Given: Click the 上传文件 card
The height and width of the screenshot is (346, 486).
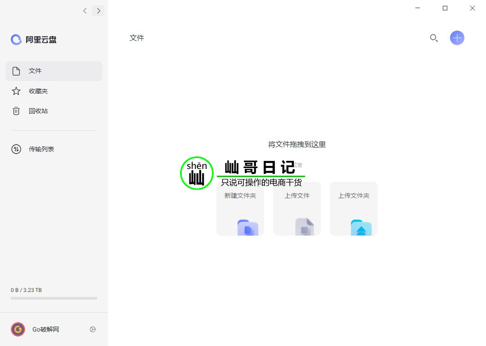Looking at the screenshot, I should click(x=297, y=209).
